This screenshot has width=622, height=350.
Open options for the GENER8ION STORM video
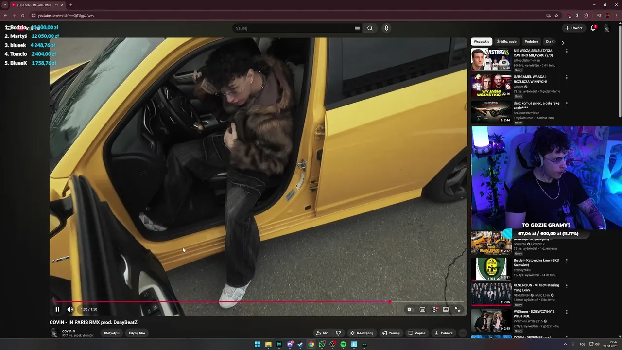tap(567, 286)
